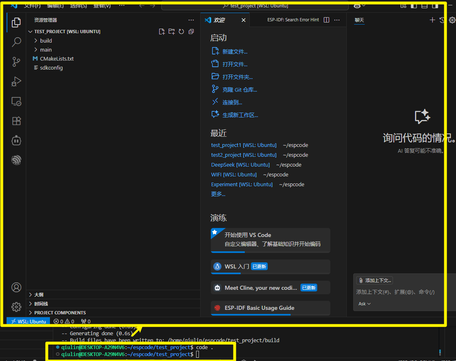Click the 连接到 link

tap(232, 102)
